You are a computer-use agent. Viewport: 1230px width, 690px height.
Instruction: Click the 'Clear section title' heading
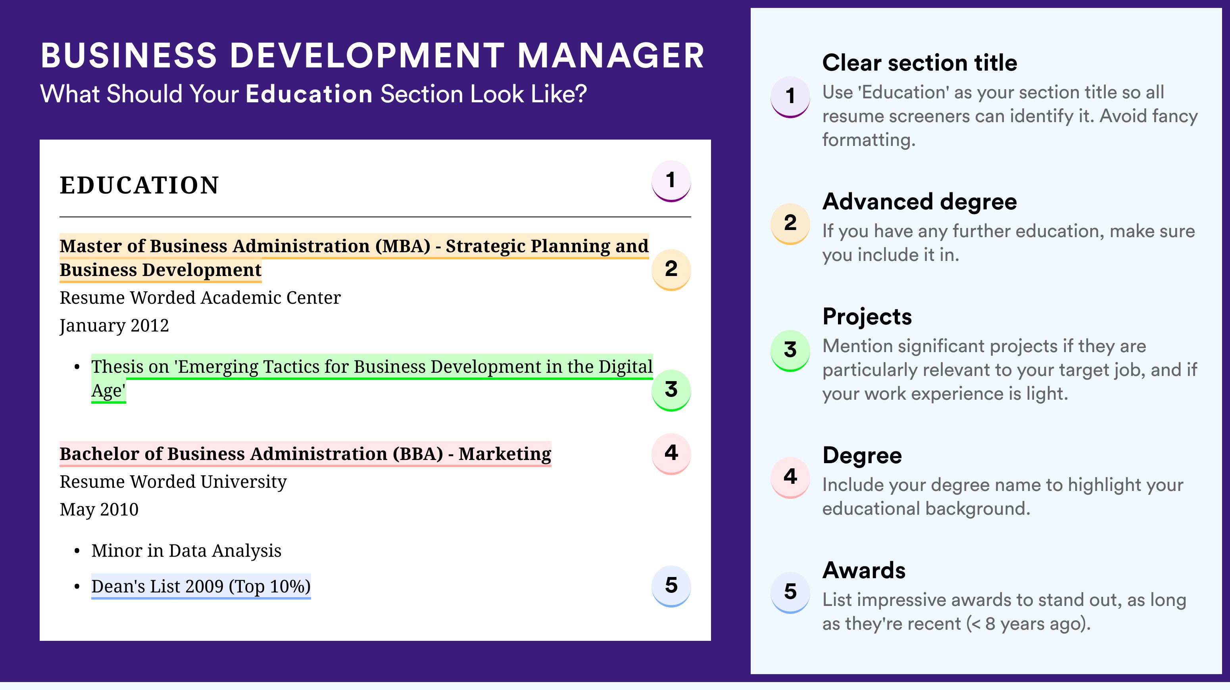920,63
